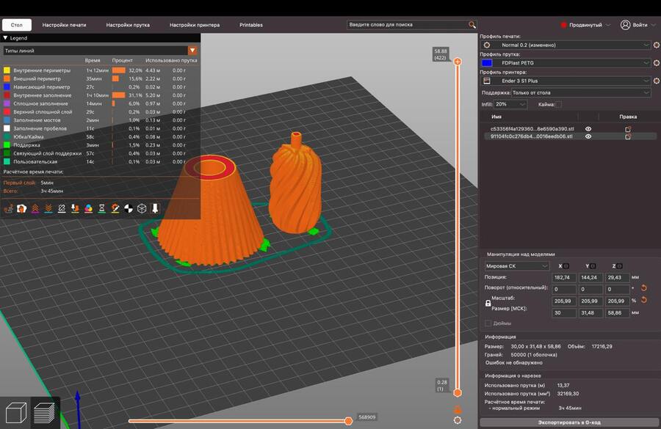This screenshot has width=661, height=429.
Task: Open the Infill 20% dropdown
Action: pyautogui.click(x=512, y=105)
